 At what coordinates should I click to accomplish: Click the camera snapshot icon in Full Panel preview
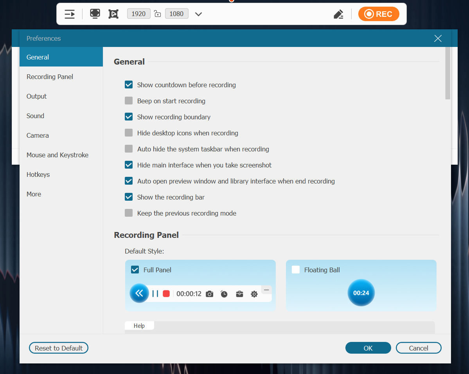click(209, 294)
